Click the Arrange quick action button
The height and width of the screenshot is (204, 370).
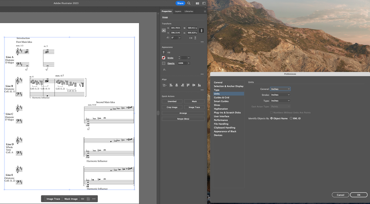click(x=183, y=113)
